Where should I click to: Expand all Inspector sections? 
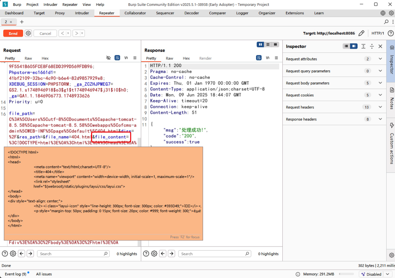[x=363, y=46]
